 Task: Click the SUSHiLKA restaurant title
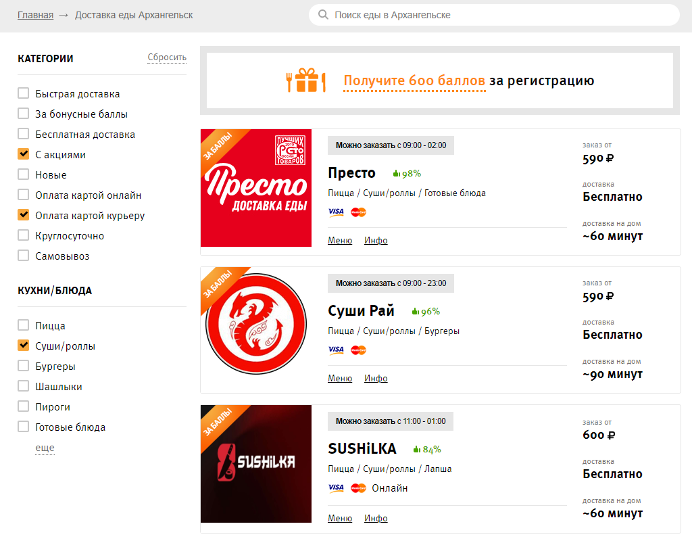(x=362, y=448)
